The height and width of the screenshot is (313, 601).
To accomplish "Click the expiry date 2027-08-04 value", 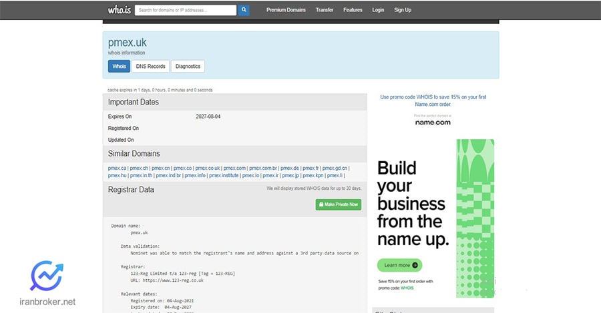I will click(208, 117).
